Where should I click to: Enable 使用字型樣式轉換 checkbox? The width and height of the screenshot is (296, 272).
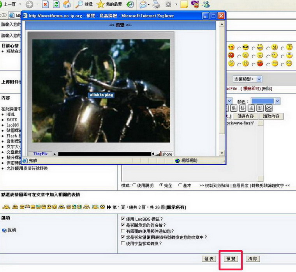pyautogui.click(x=123, y=244)
